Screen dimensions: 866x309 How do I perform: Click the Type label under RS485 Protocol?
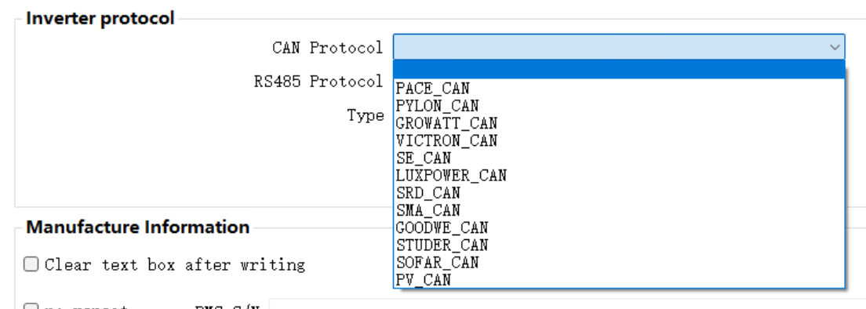pyautogui.click(x=365, y=116)
